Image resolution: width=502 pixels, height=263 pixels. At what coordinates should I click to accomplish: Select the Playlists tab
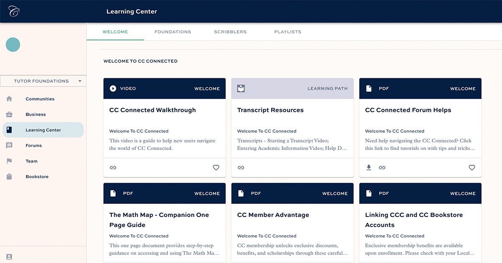point(287,32)
